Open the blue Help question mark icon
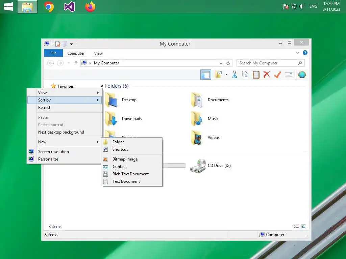 point(305,53)
